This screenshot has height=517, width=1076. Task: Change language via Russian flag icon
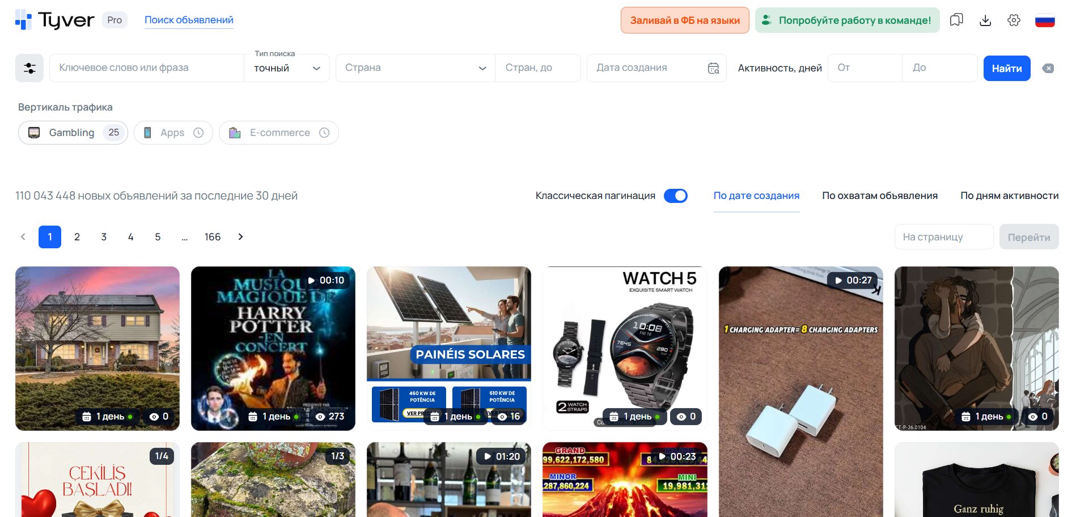(x=1044, y=20)
